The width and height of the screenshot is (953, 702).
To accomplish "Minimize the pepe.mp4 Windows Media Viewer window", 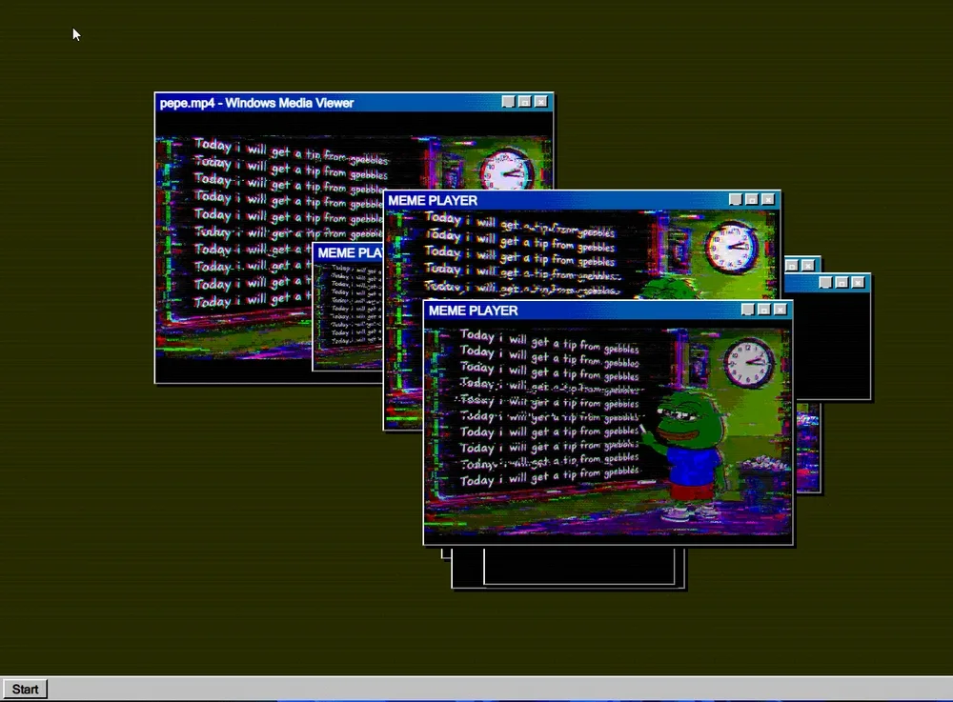I will coord(508,102).
